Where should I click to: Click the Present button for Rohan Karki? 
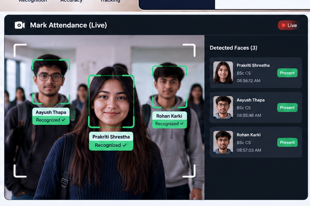287,142
